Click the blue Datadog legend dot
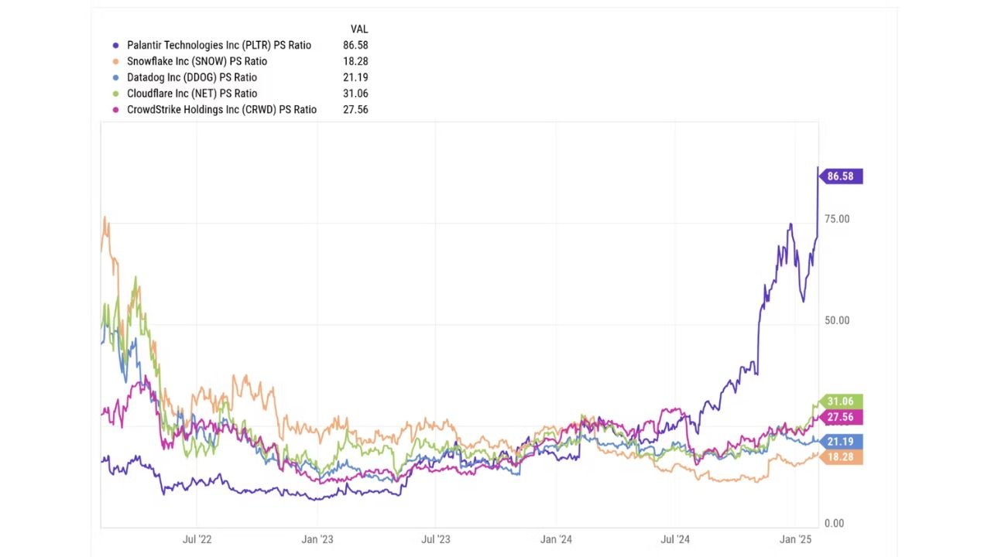The width and height of the screenshot is (991, 557). point(116,78)
